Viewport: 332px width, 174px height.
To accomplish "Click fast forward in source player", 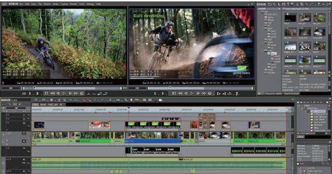I will 76,93.
